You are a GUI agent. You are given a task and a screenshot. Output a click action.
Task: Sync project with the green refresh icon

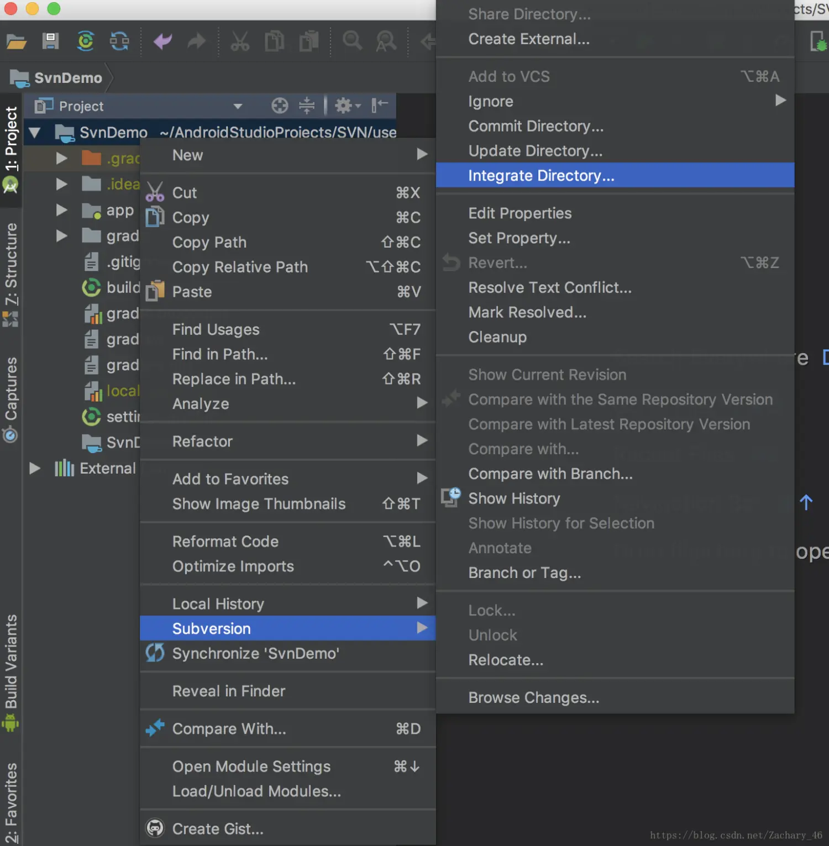pos(86,41)
